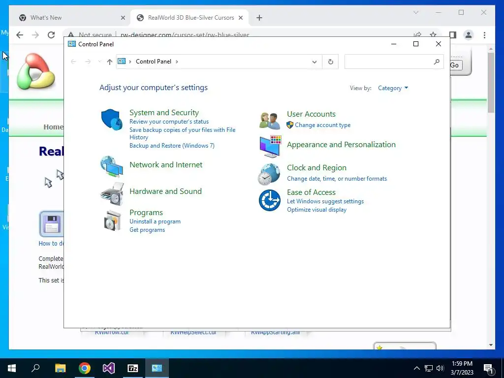Open the volume icon in system tray
Screen dimensions: 504x378
(440, 368)
